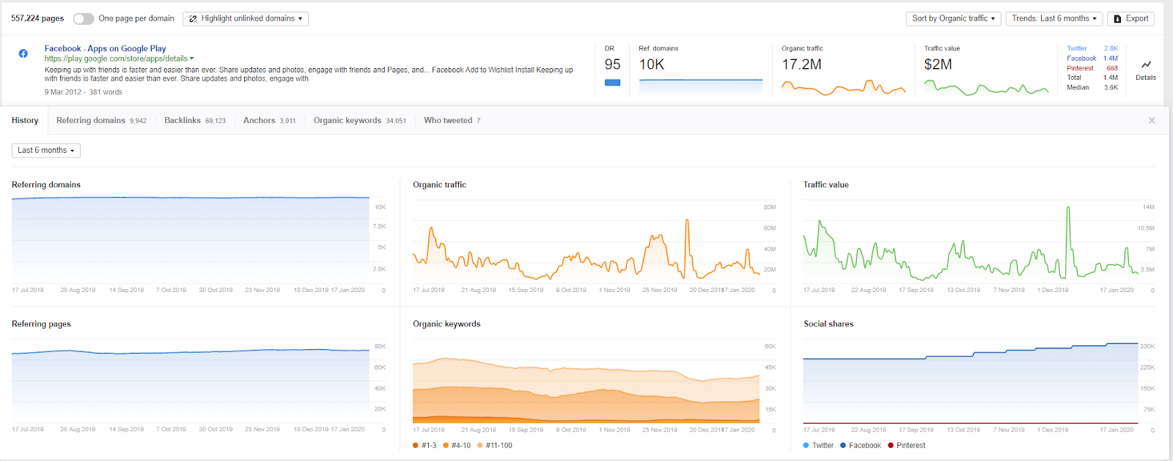This screenshot has width=1173, height=461.
Task: Toggle Pinterest legend dot in Social shares
Action: pyautogui.click(x=891, y=445)
